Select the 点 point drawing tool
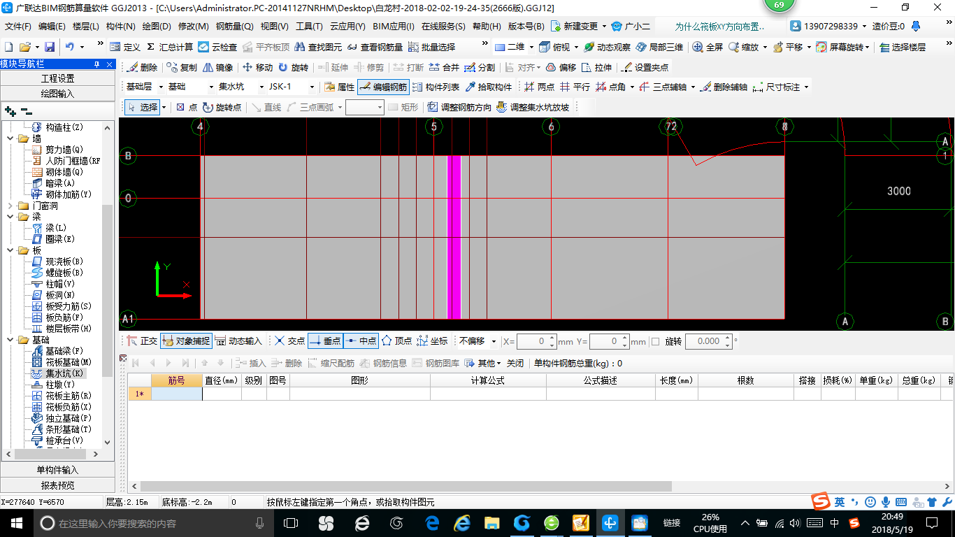The image size is (955, 537). click(x=186, y=107)
